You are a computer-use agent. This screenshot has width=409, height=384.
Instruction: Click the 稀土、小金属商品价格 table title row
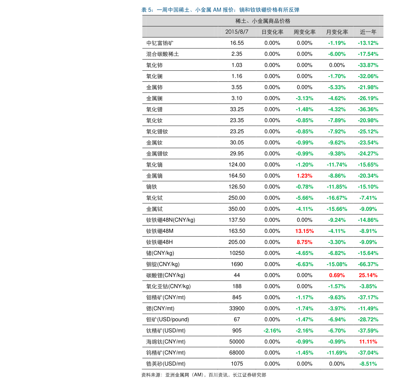[x=263, y=21]
